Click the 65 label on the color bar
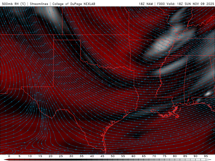 coord(144,156)
